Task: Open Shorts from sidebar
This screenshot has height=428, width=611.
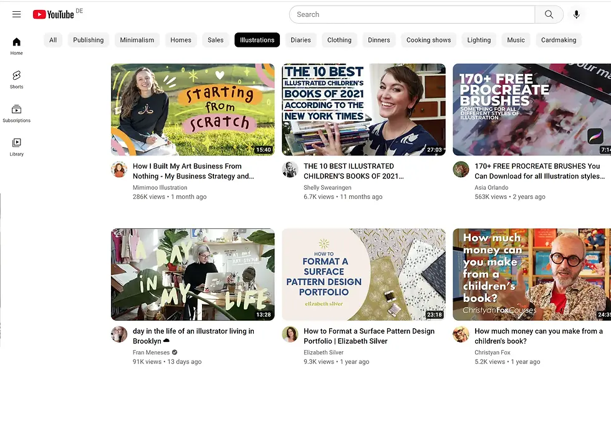Action: point(16,80)
